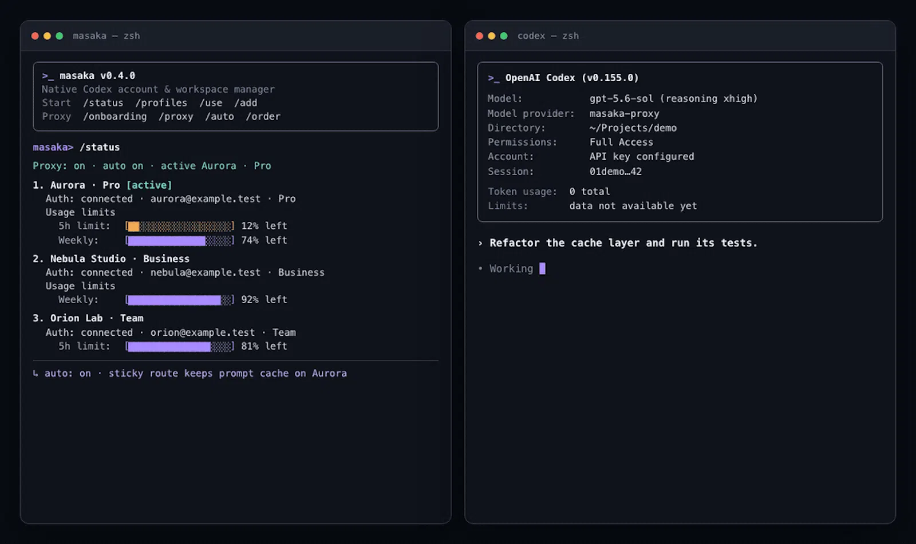This screenshot has width=916, height=544.
Task: Click the '[active]' tag on Aurora
Action: [149, 185]
